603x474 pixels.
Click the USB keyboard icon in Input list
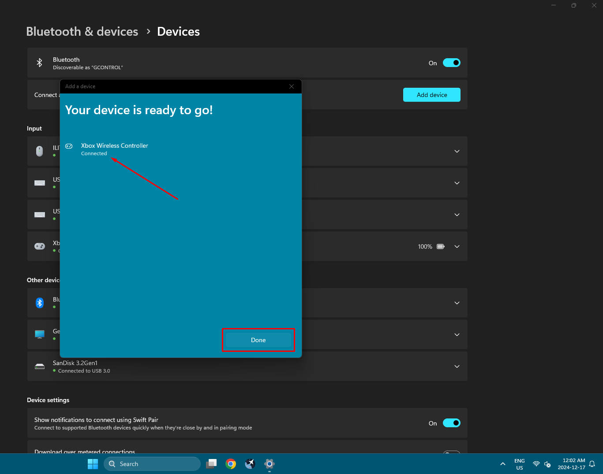click(x=39, y=183)
